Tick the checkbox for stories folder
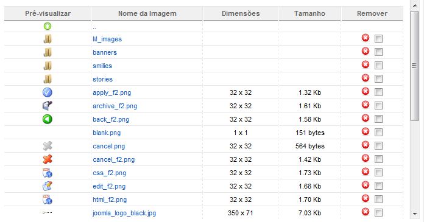Screen dimensions: 424x222 pyautogui.click(x=378, y=79)
